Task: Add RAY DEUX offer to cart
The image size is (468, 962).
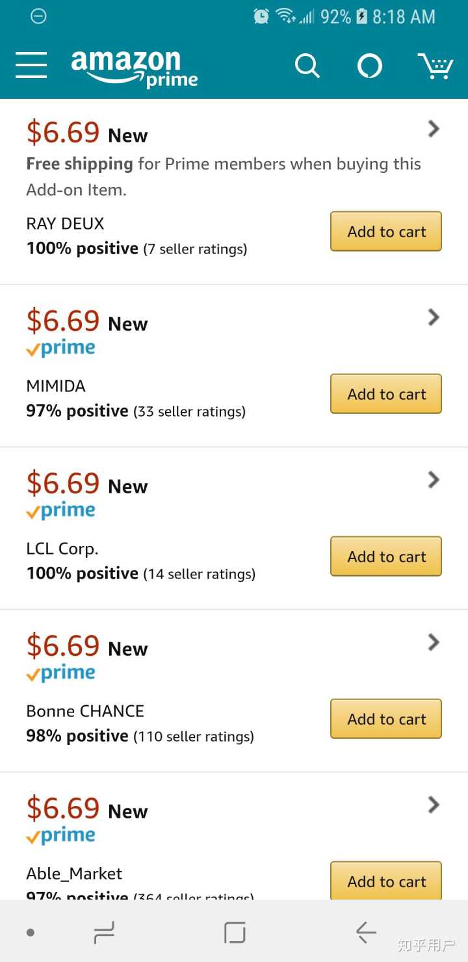Action: click(x=386, y=231)
